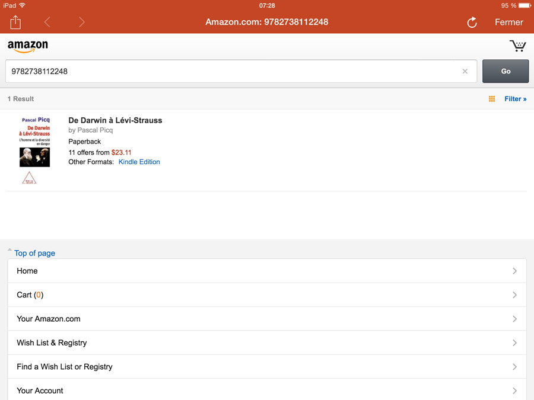This screenshot has height=400, width=534.
Task: Reload the Amazon page
Action: pyautogui.click(x=472, y=23)
